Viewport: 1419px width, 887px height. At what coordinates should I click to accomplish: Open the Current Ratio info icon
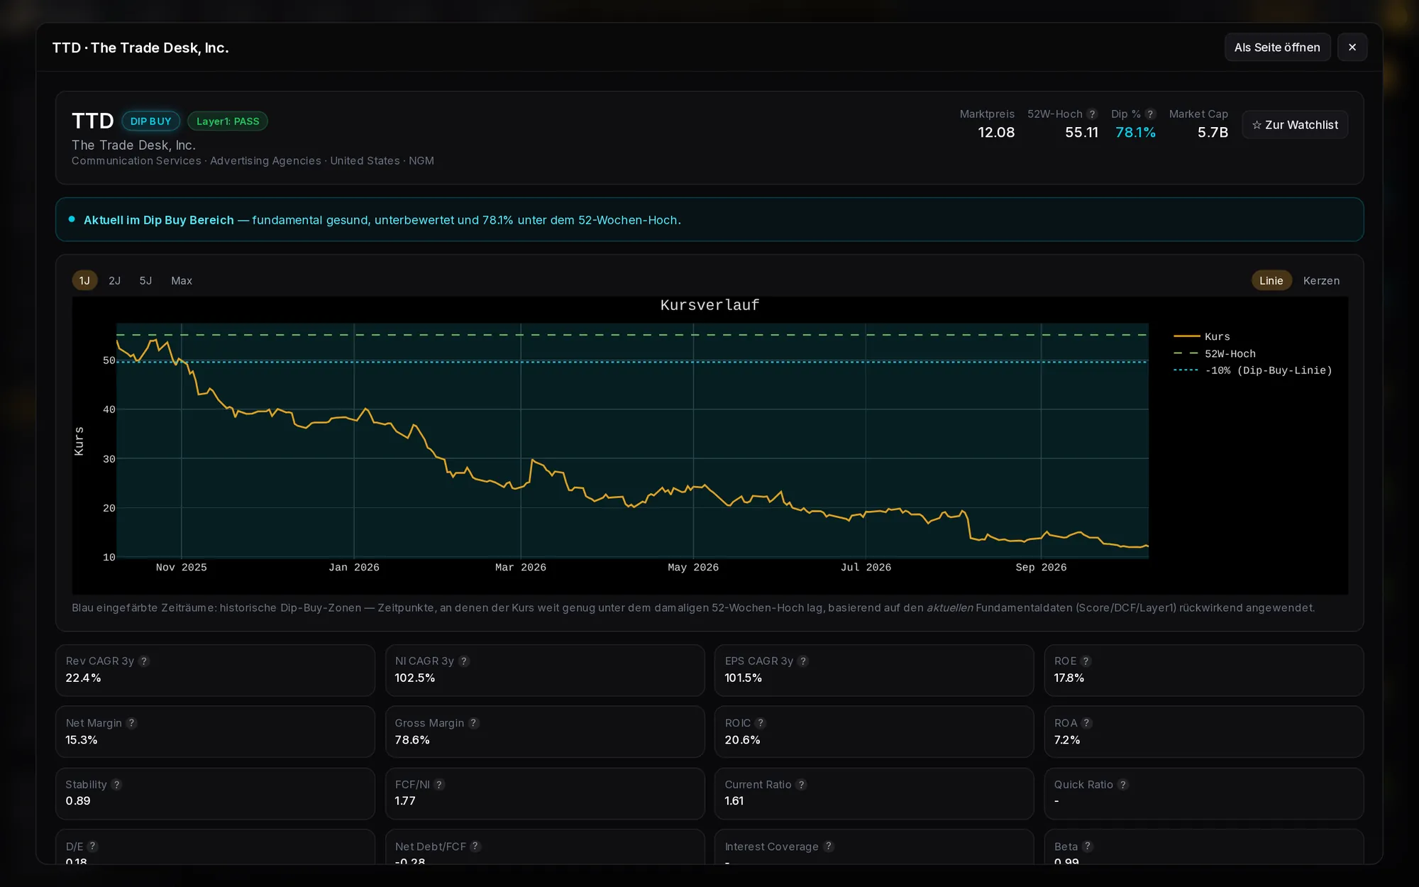[802, 785]
